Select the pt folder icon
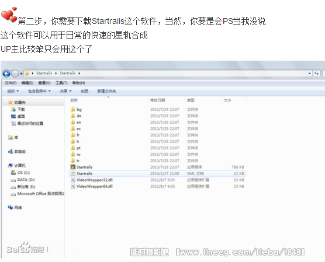This screenshot has height=262, width=325. (x=72, y=148)
